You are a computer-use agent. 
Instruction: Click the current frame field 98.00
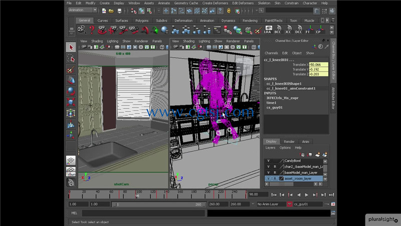point(258,194)
